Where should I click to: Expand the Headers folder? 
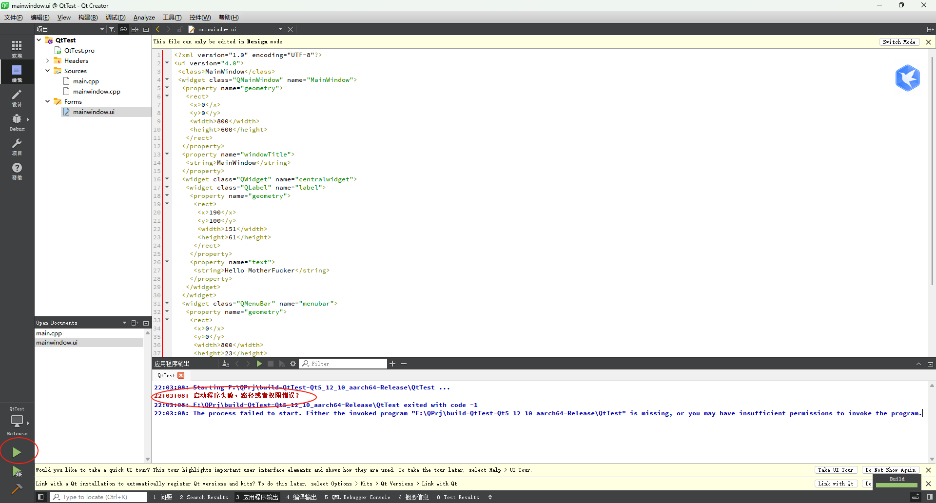[48, 60]
